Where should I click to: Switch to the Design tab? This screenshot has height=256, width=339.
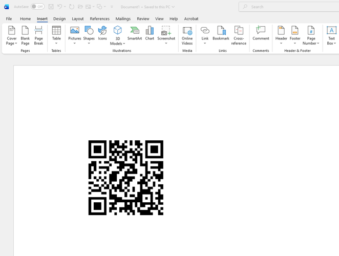coord(59,19)
